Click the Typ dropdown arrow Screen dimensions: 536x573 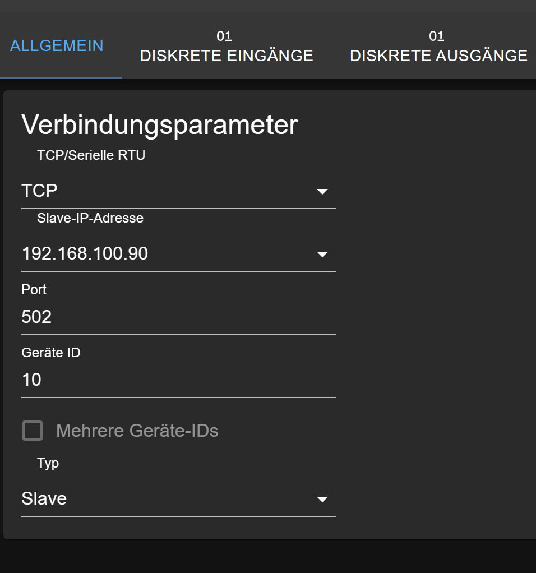pyautogui.click(x=322, y=500)
